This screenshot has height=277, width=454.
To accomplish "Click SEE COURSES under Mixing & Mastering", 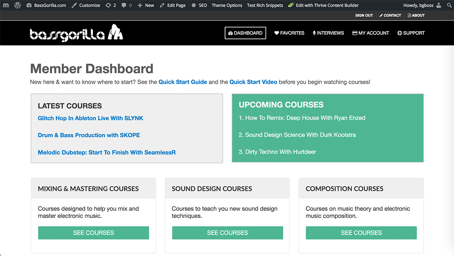I will pos(93,233).
